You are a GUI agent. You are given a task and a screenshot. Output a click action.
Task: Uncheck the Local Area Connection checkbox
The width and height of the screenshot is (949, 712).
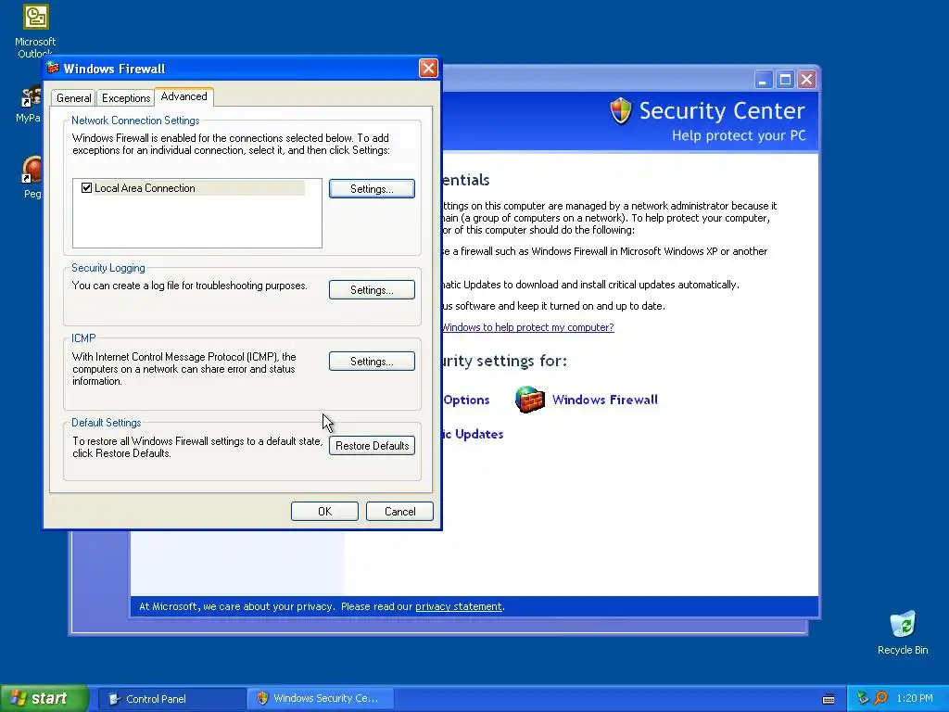[x=86, y=188]
